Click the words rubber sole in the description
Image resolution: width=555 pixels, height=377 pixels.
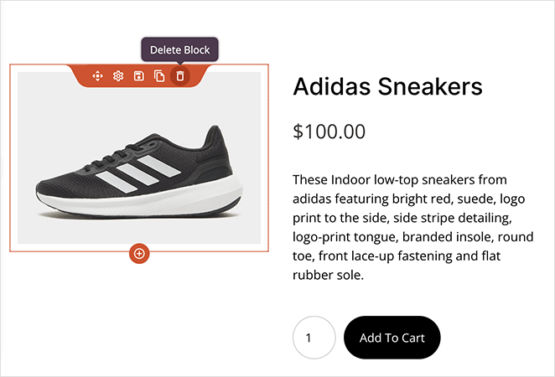pos(329,275)
